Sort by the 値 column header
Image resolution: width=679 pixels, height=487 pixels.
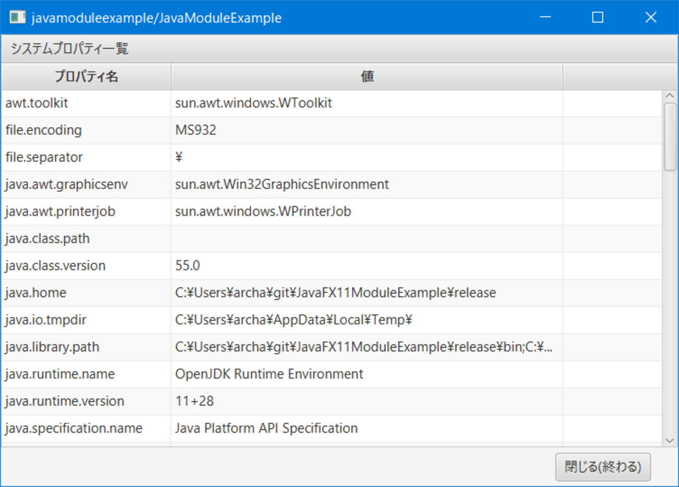click(367, 77)
